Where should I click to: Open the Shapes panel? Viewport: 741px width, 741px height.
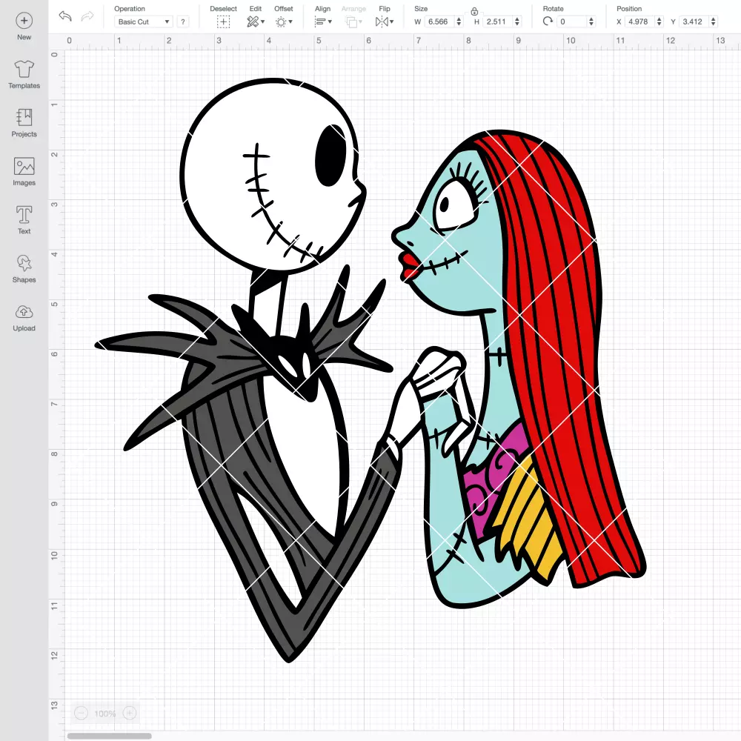[24, 268]
